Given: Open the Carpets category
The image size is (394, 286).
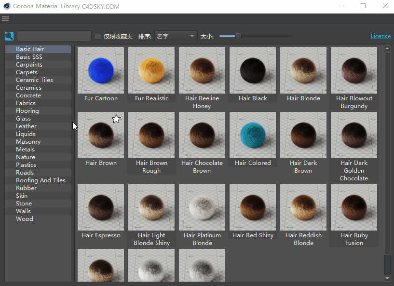Looking at the screenshot, I should click(x=38, y=72).
